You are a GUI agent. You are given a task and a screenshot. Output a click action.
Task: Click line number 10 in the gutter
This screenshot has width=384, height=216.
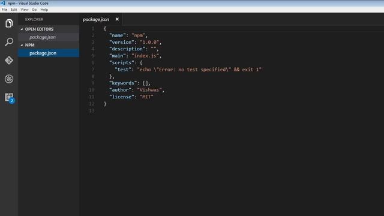pos(92,90)
